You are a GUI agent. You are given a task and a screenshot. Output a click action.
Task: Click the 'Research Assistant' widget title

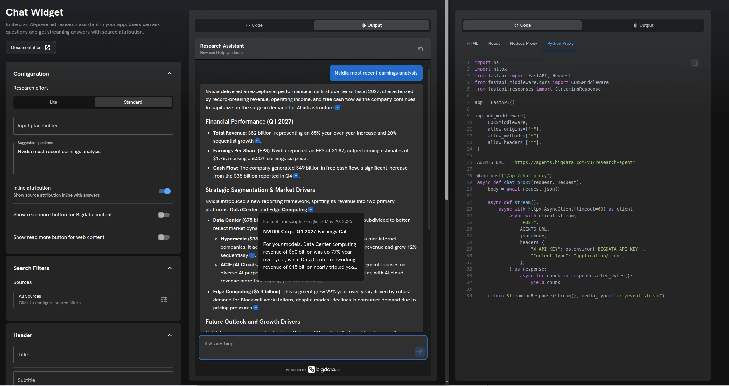pos(222,46)
